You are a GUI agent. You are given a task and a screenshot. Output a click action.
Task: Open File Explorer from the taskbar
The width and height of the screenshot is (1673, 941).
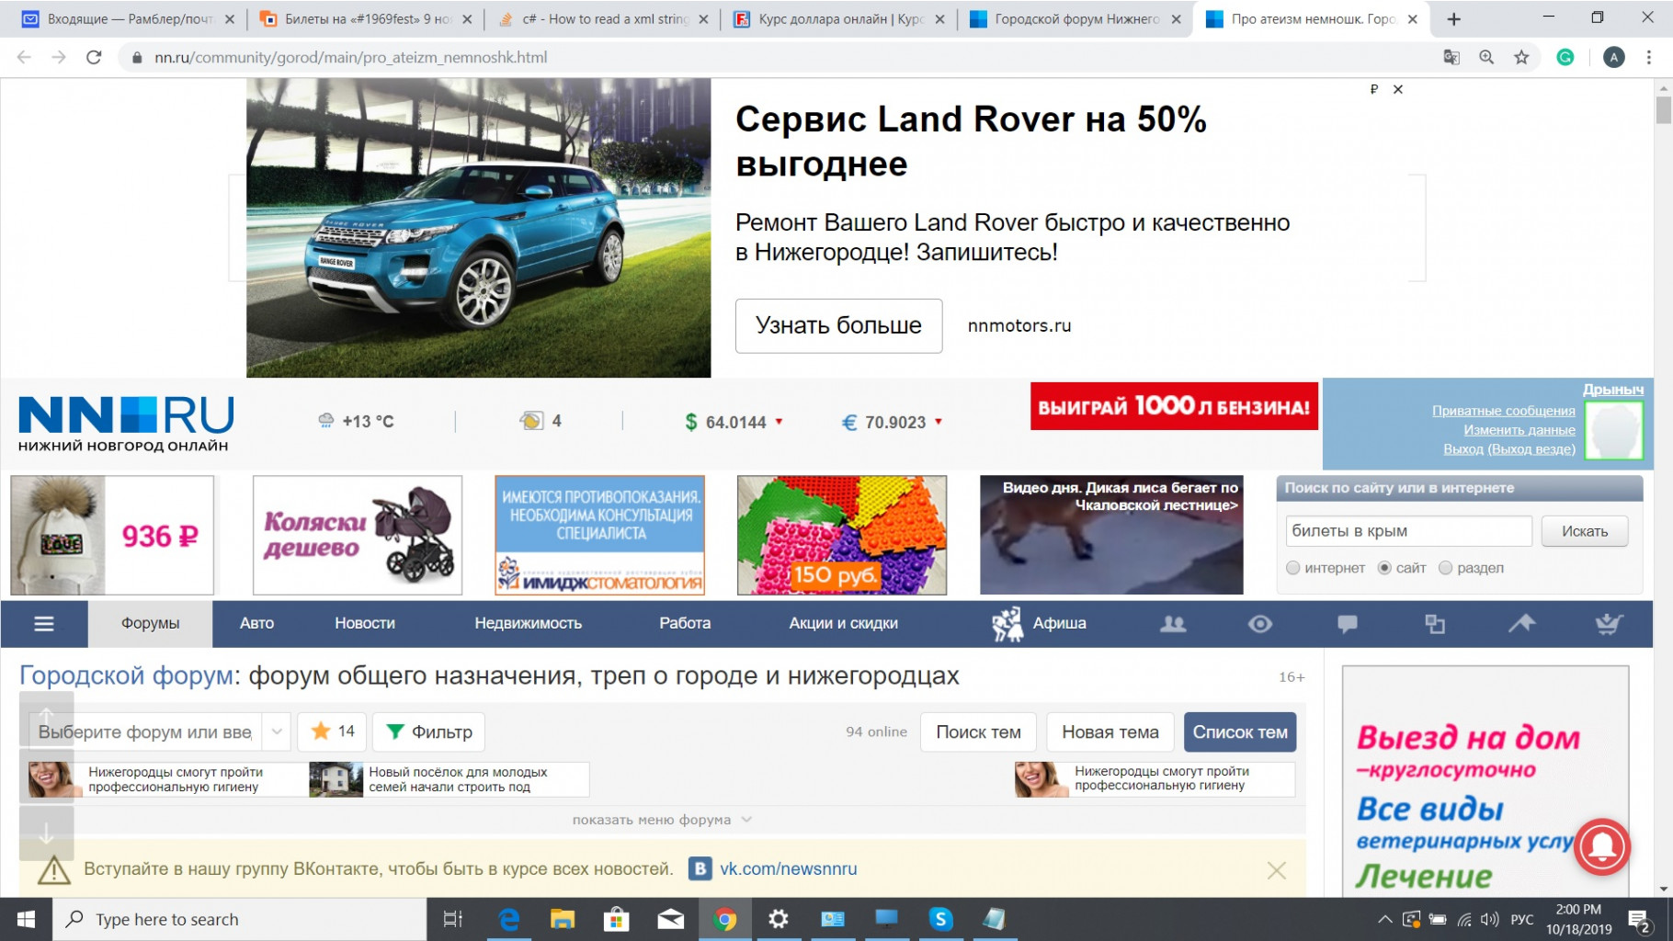pos(562,919)
